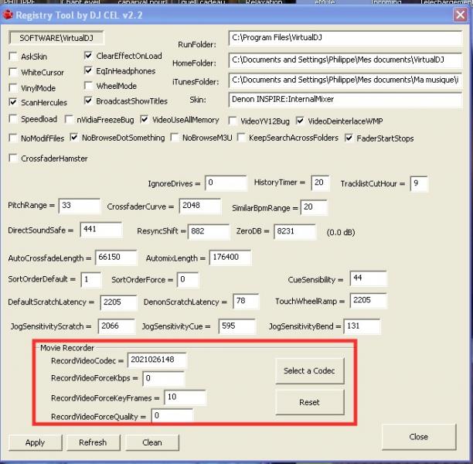Enable the CrossfaderHamster checkbox
The height and width of the screenshot is (464, 473).
[x=13, y=159]
